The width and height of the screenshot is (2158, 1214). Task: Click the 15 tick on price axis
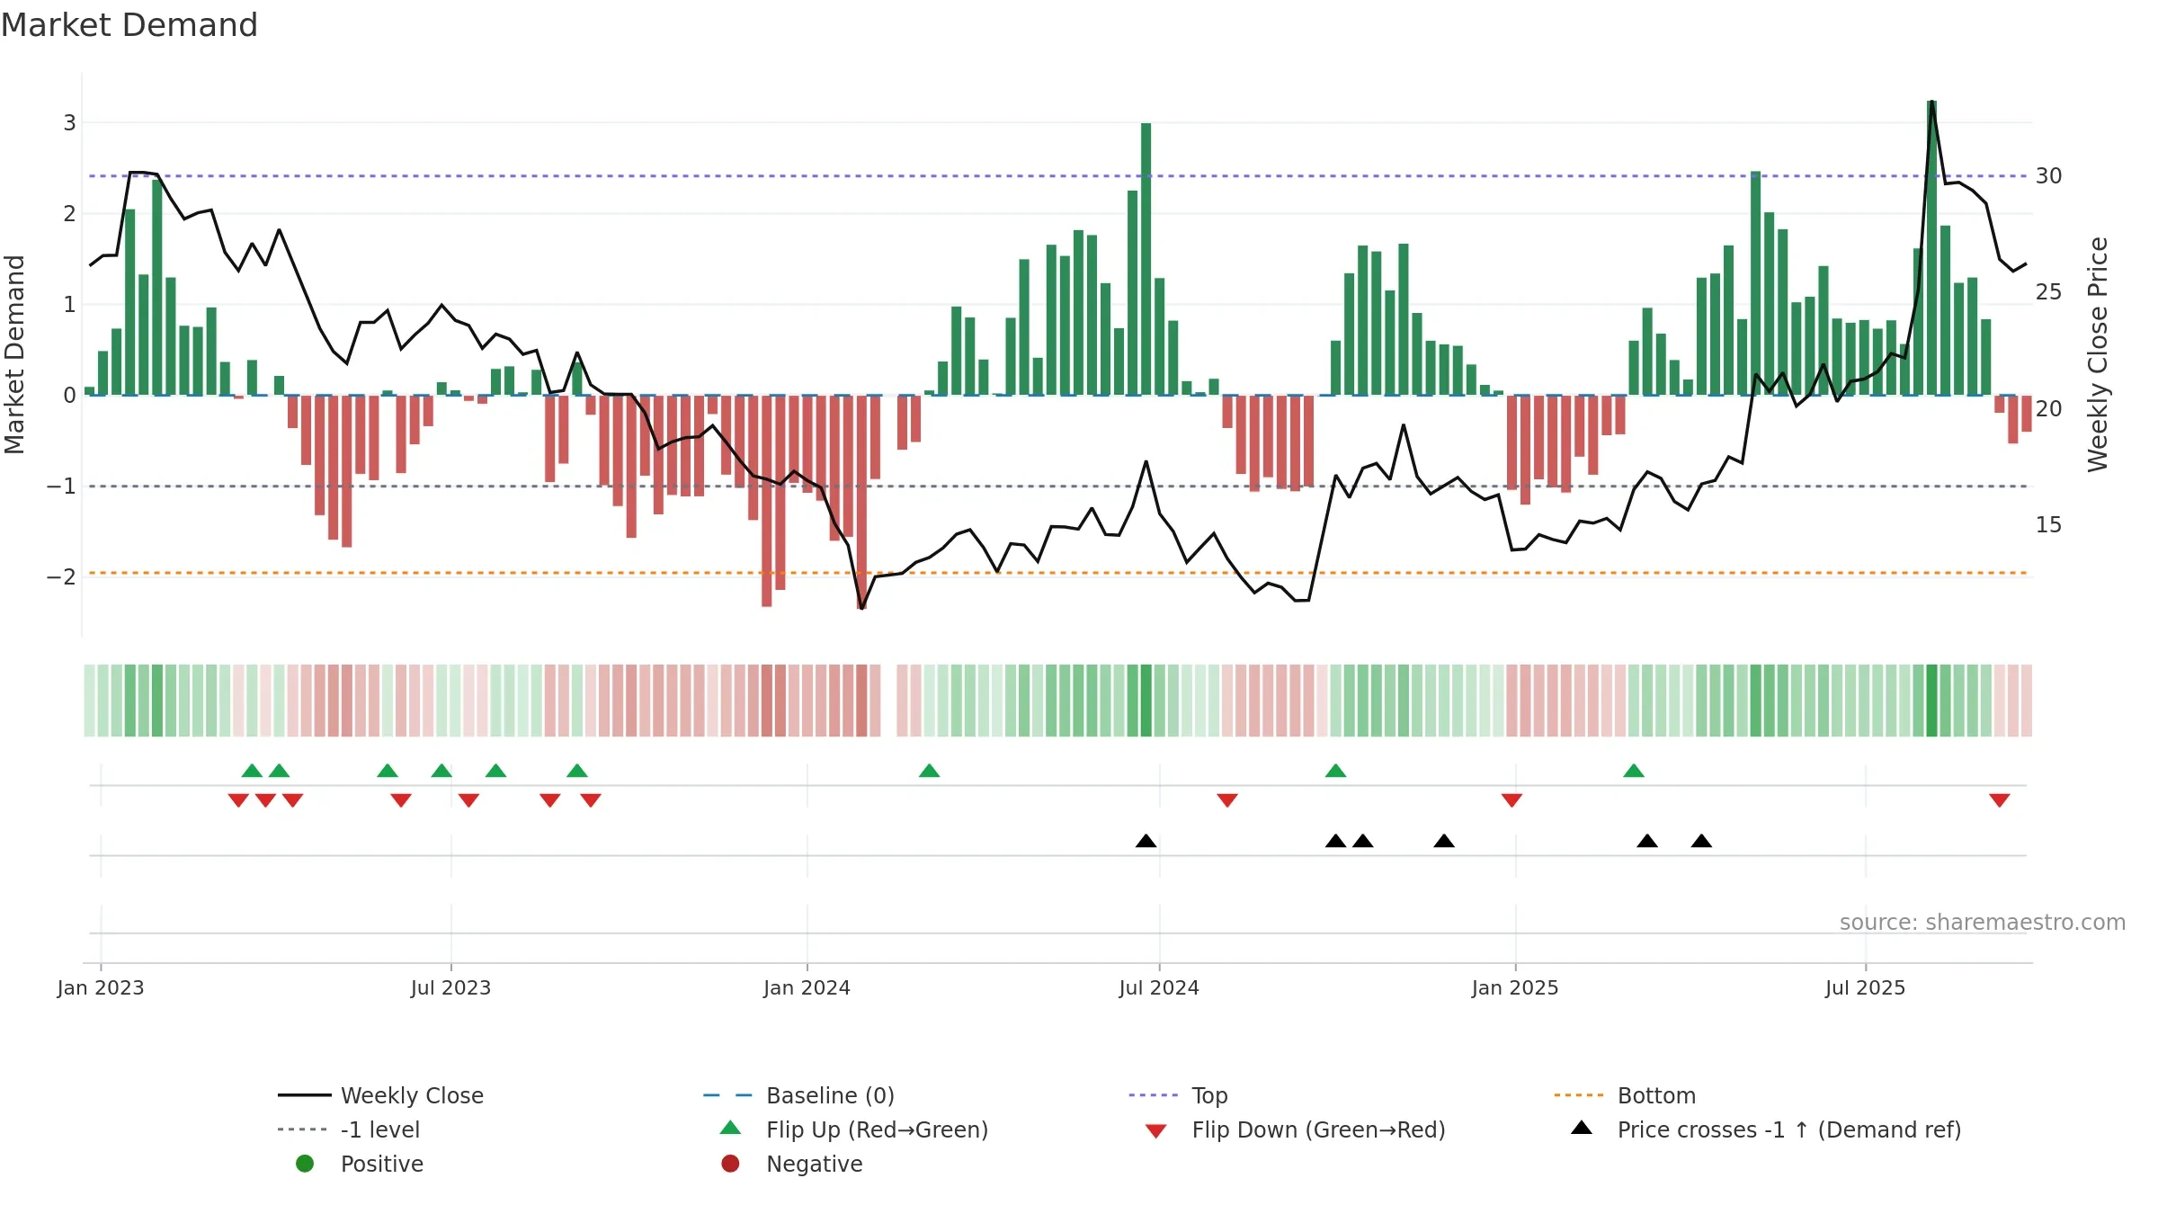pos(2048,524)
